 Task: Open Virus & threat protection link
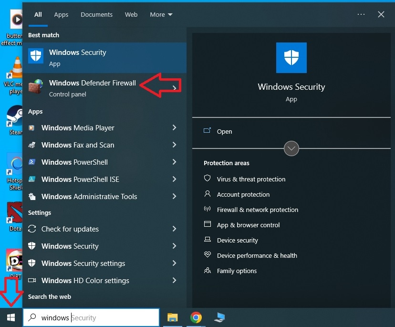coord(251,179)
